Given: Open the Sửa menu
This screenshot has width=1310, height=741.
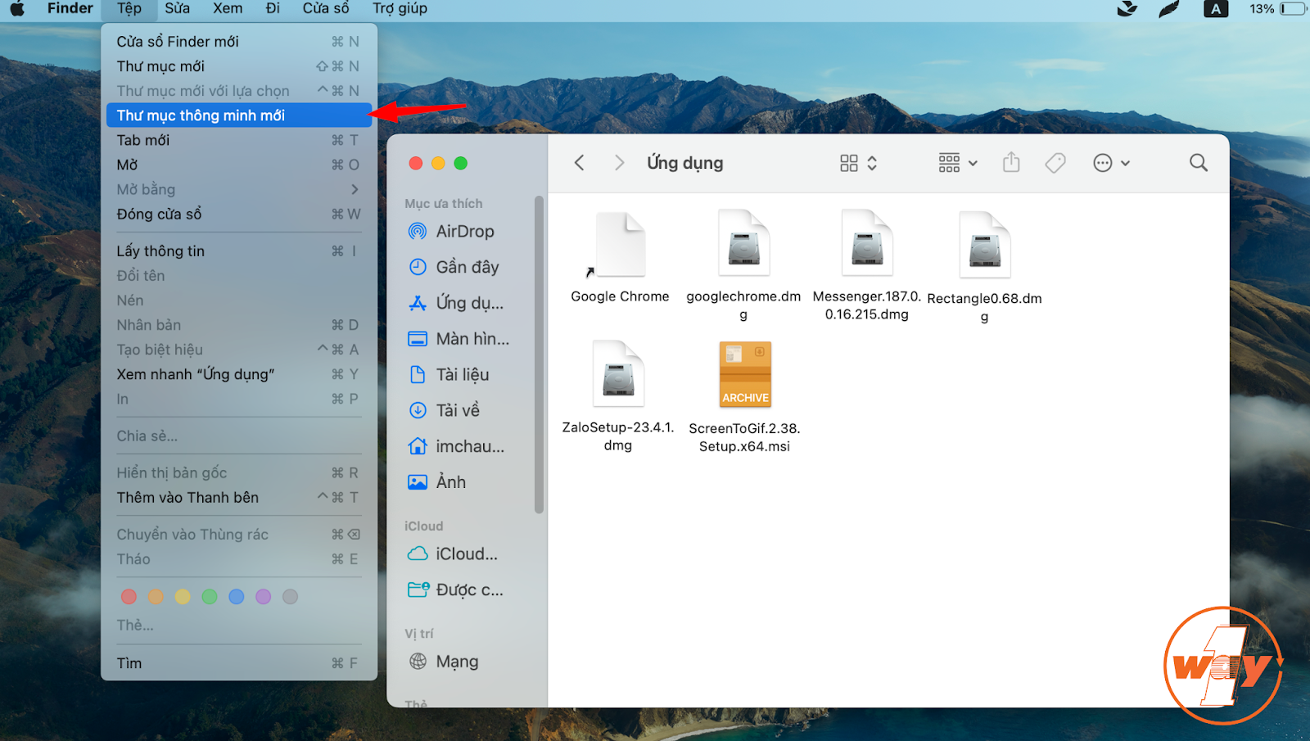Looking at the screenshot, I should click(177, 8).
